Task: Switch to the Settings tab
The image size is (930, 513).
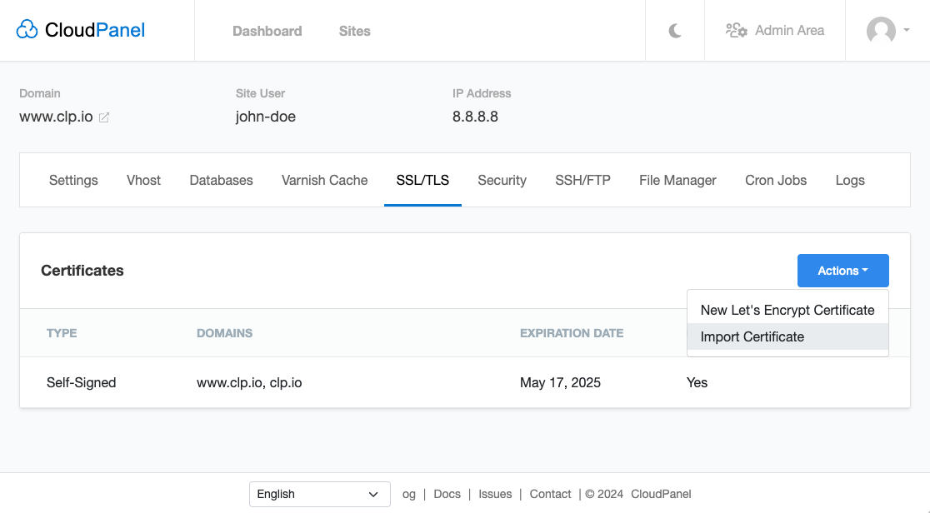Action: (73, 180)
